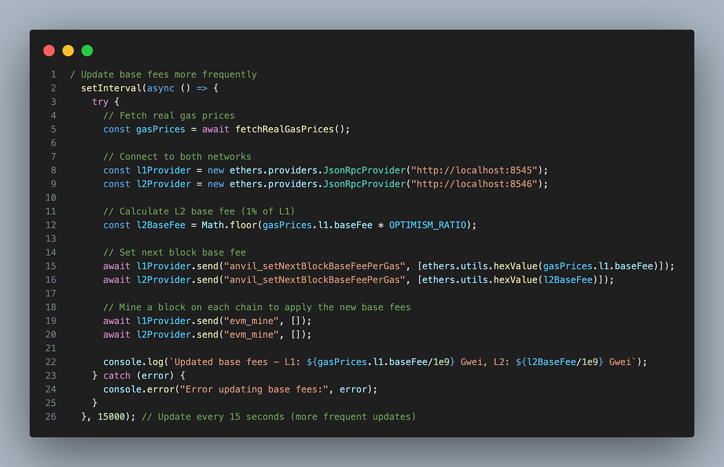Click 'OPTIMISM_RATIO' on line 12
724x467 pixels.
pyautogui.click(x=428, y=225)
